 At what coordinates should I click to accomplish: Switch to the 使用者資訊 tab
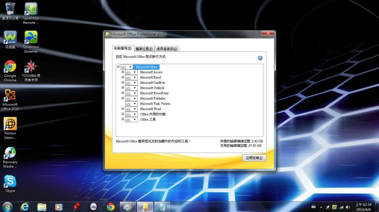tap(167, 49)
